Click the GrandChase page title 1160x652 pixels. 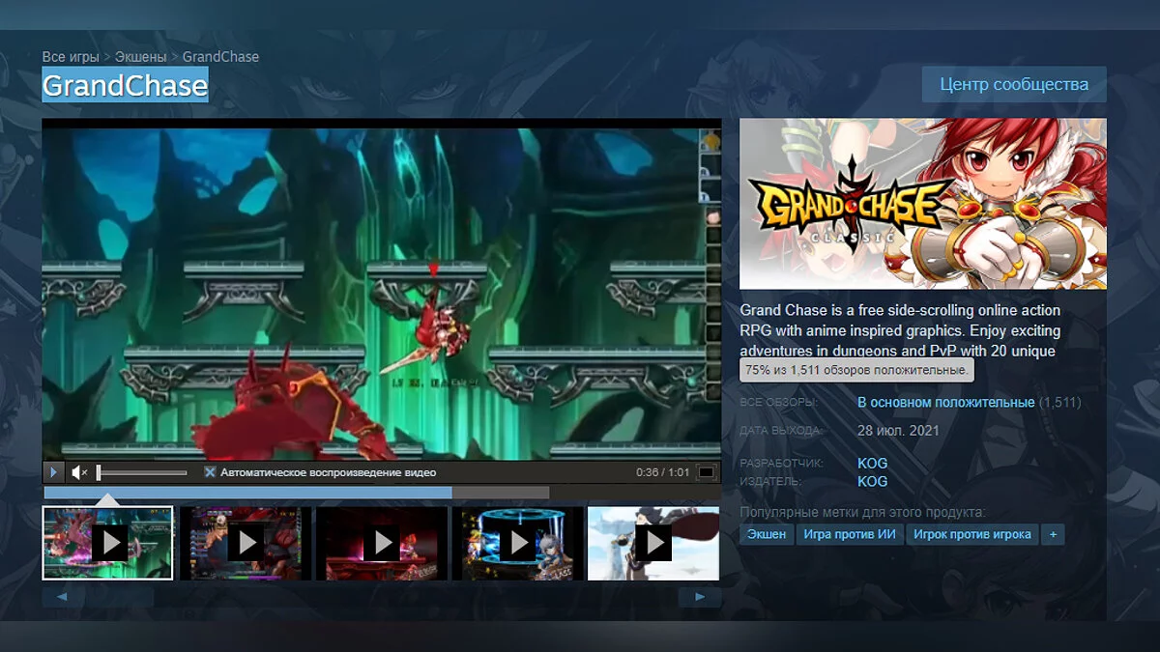[125, 85]
